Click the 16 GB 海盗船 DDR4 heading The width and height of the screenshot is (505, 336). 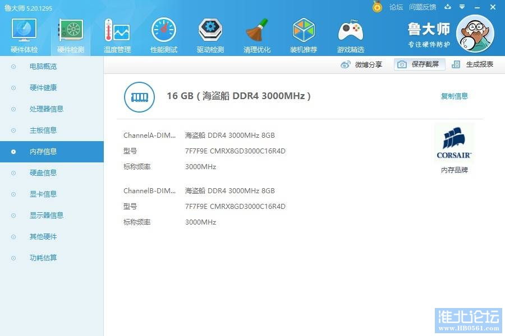[238, 96]
